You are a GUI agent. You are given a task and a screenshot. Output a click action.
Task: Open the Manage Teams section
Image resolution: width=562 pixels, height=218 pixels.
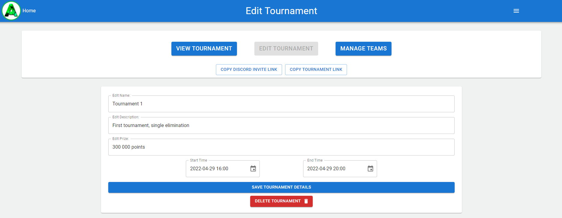[x=363, y=49]
